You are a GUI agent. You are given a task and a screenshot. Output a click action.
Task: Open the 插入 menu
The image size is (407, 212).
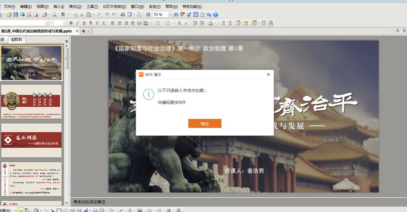[59, 7]
